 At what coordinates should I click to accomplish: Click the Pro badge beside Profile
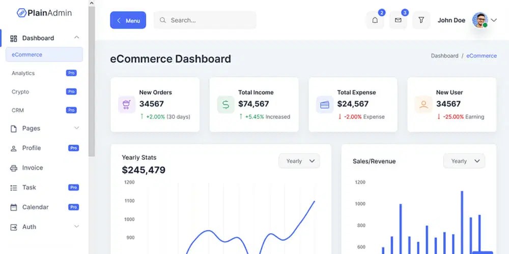(74, 148)
